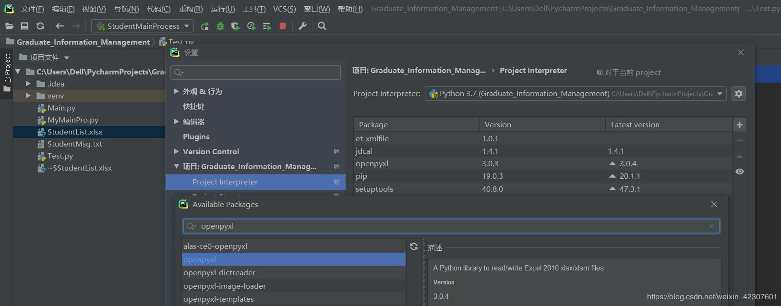Open Main.py in the project tree
The image size is (781, 306).
pos(61,108)
